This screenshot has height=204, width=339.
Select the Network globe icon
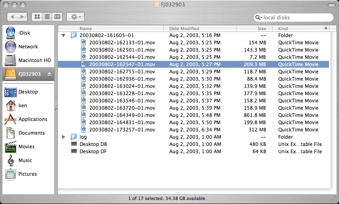coord(10,47)
